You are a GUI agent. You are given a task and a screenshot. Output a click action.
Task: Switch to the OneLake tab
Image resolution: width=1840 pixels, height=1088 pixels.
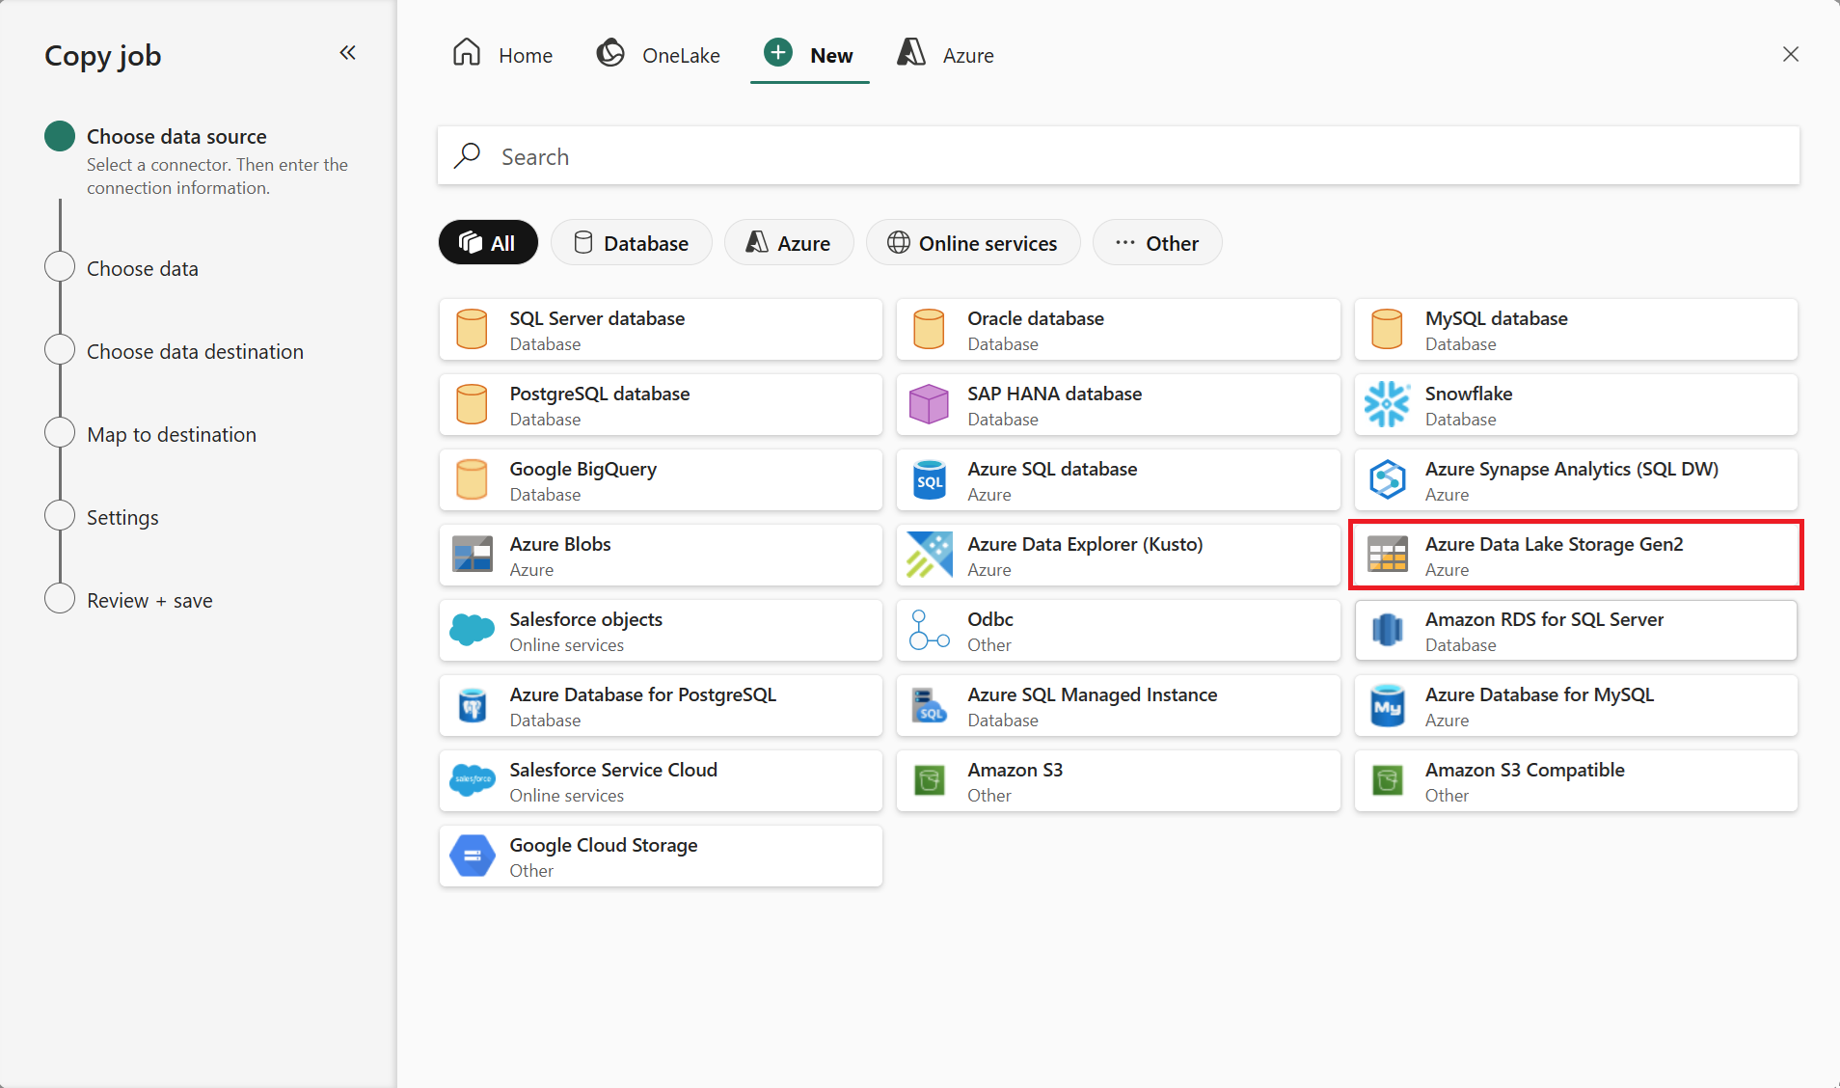point(659,55)
